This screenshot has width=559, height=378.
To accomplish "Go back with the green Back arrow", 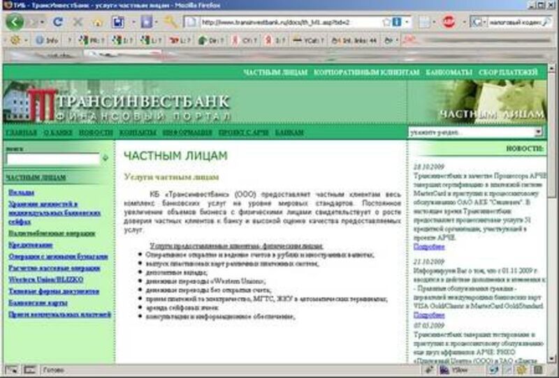I will (15, 22).
